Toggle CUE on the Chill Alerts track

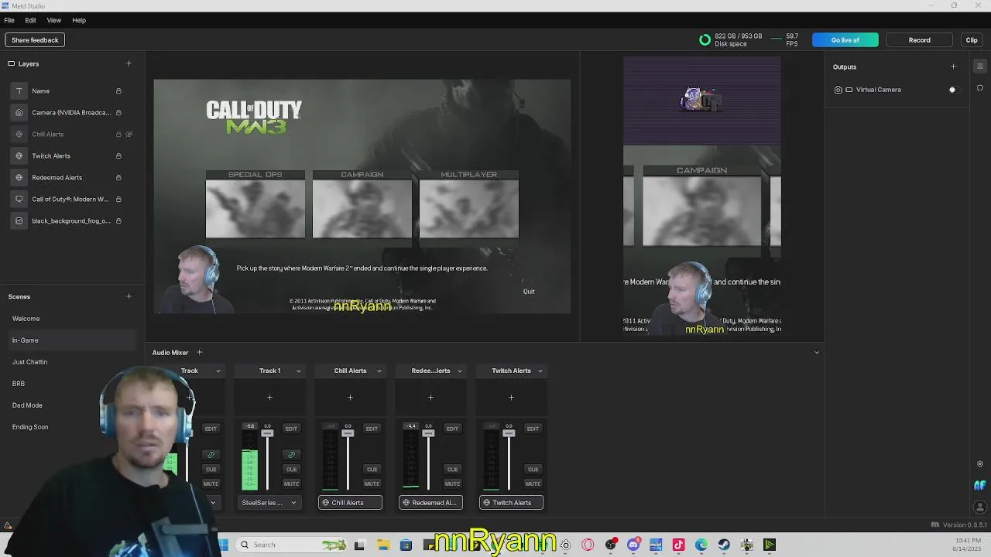point(372,470)
